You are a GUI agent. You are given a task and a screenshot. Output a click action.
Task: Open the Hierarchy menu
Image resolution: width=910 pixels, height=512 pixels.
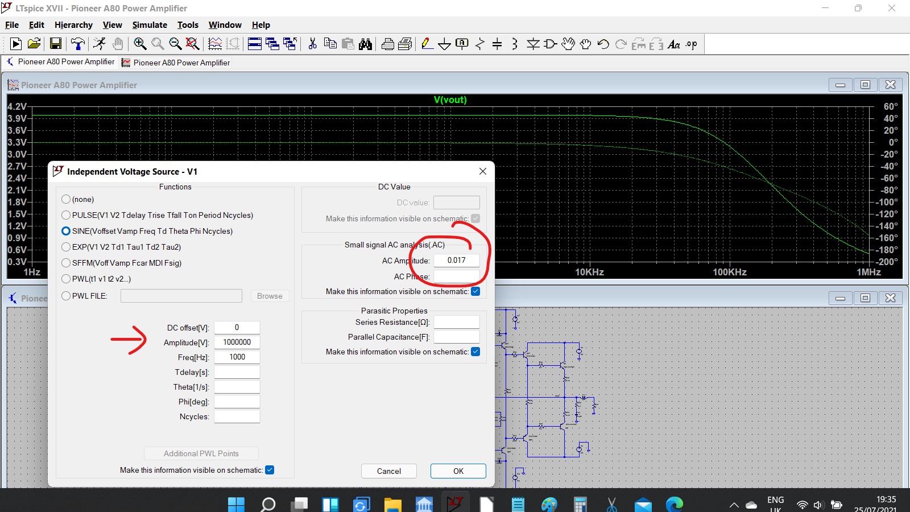(x=73, y=25)
